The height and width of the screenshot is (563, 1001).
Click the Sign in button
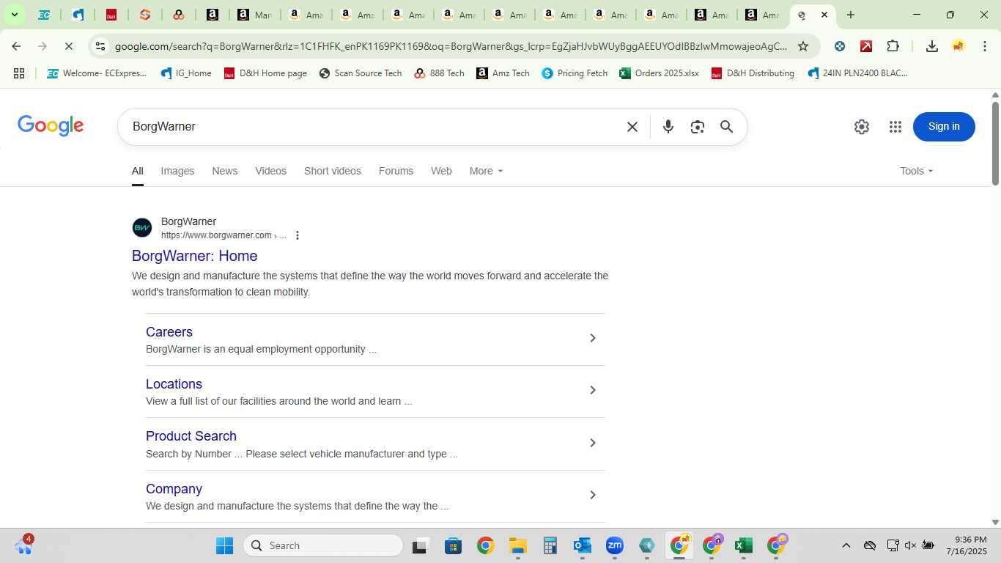(944, 127)
